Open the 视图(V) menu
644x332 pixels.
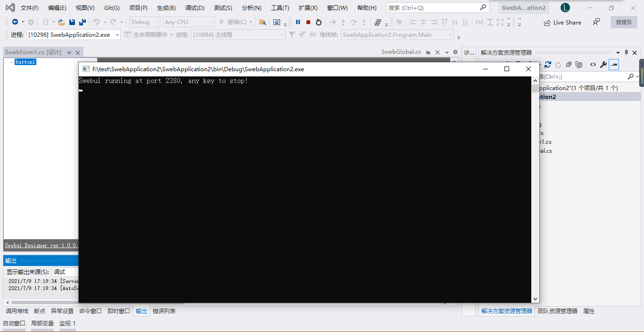(x=85, y=8)
